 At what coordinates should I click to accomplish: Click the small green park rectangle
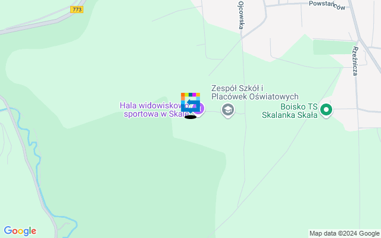pyautogui.click(x=334, y=47)
